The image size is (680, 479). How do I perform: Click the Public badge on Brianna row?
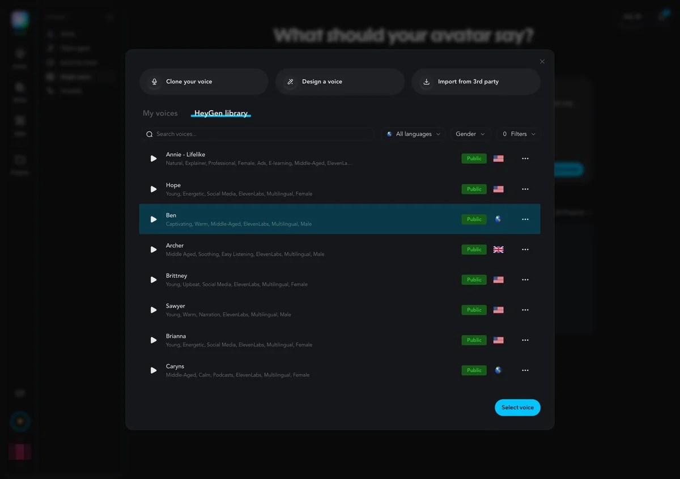(x=474, y=340)
